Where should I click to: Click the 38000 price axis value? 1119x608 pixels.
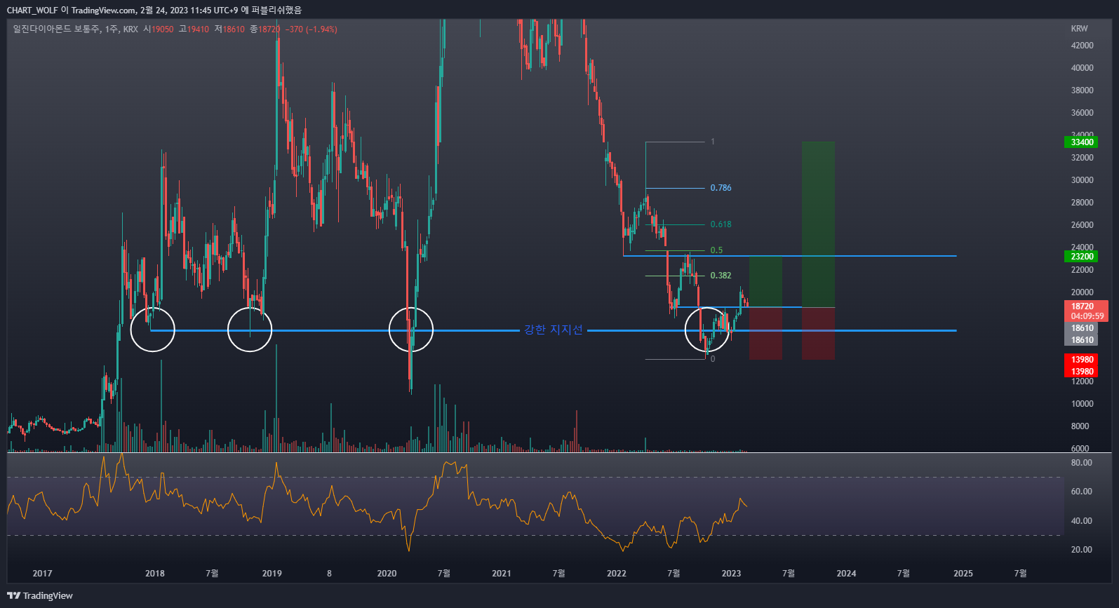1082,90
